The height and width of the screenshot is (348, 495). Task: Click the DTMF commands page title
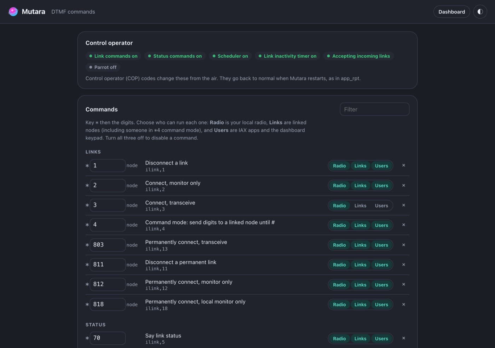click(x=73, y=12)
